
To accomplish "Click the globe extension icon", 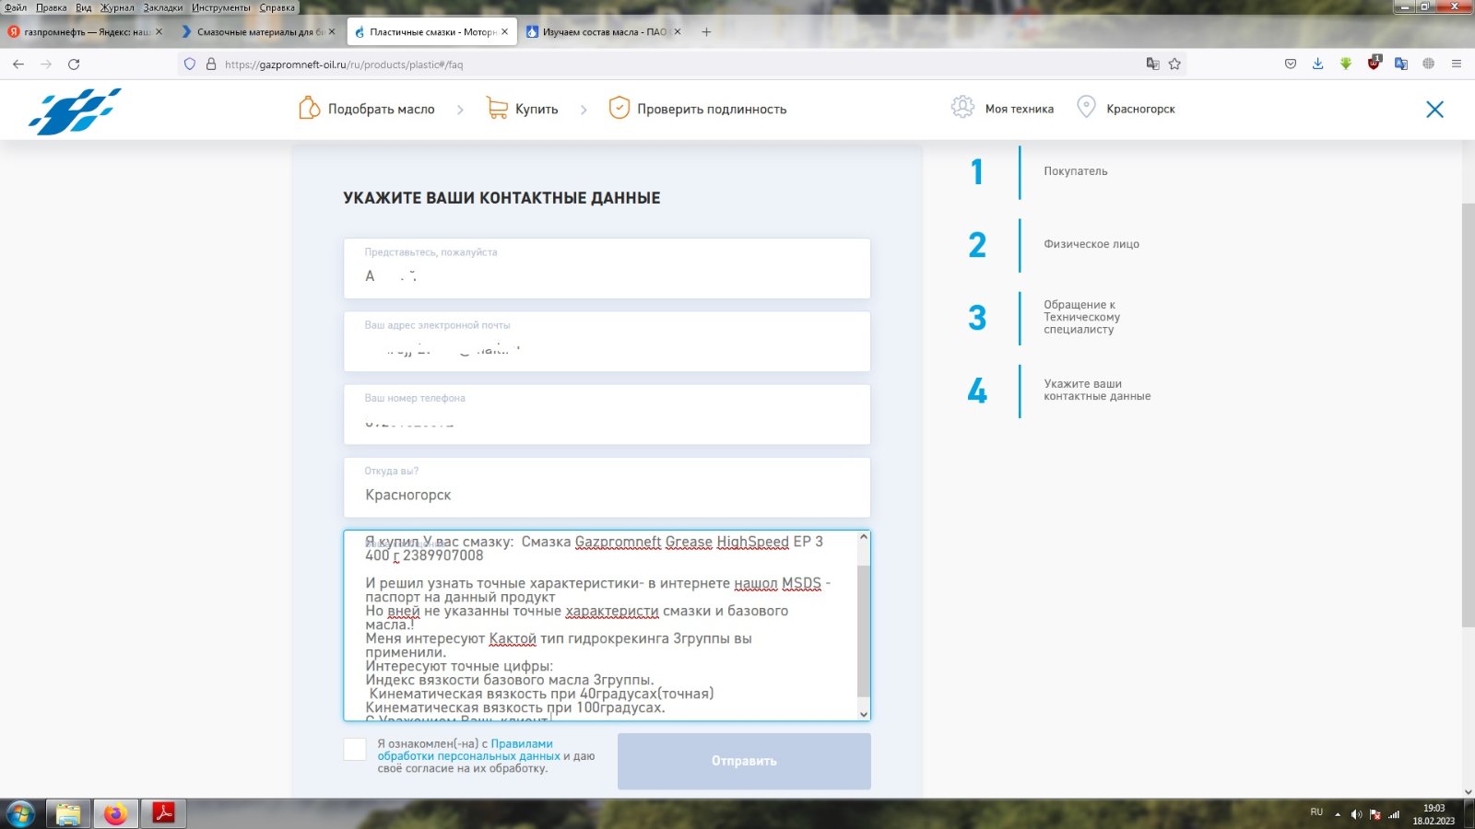I will [1429, 64].
